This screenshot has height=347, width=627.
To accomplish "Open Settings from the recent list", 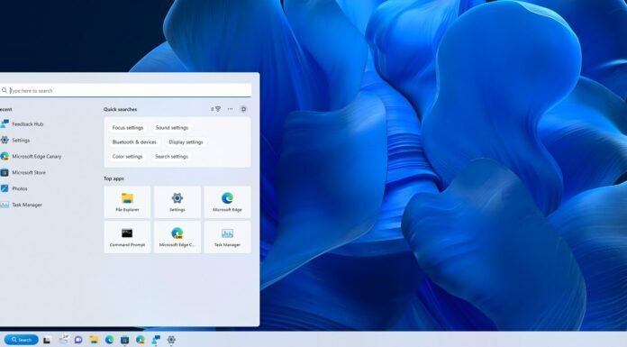I will coord(15,140).
